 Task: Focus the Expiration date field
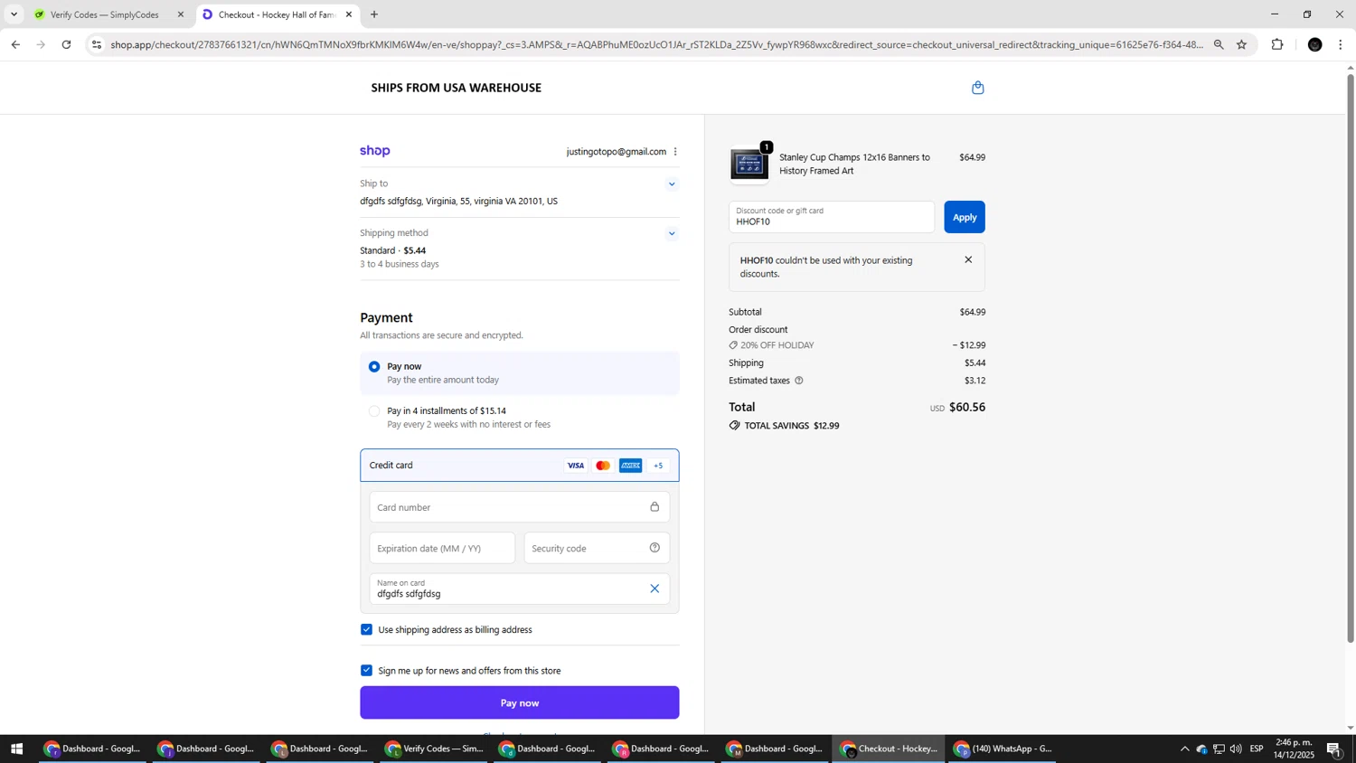pos(442,548)
